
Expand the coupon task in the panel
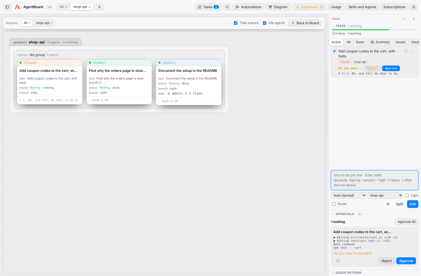click(x=406, y=51)
